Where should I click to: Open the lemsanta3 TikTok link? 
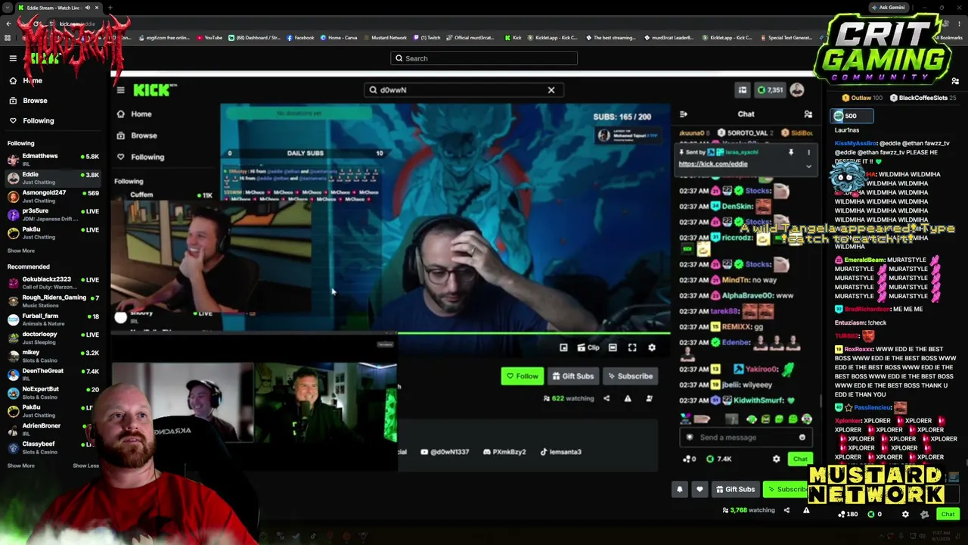point(560,452)
